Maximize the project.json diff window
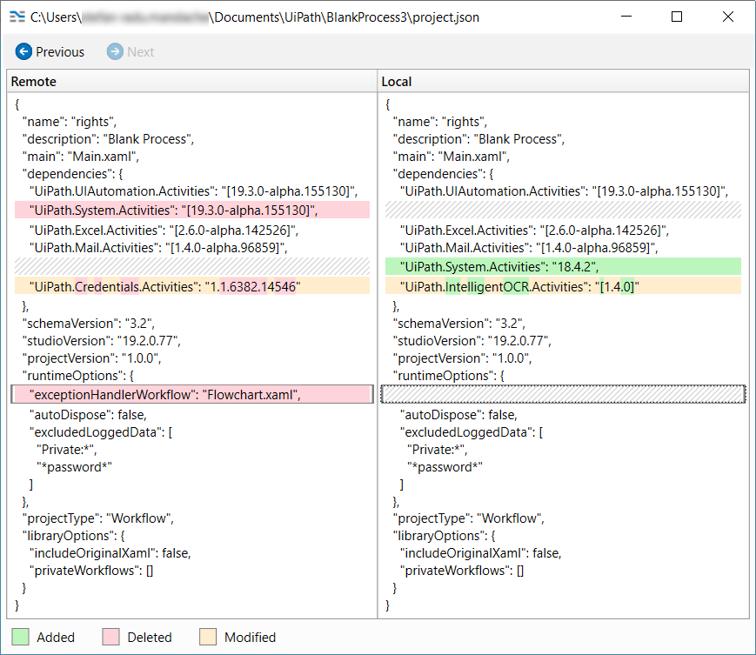 tap(677, 17)
